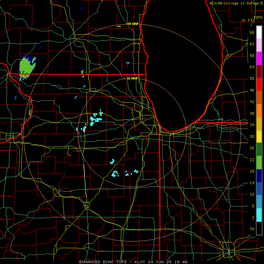The image size is (264, 264).
Task: Click the "26" legend value
Action: pos(252,148)
